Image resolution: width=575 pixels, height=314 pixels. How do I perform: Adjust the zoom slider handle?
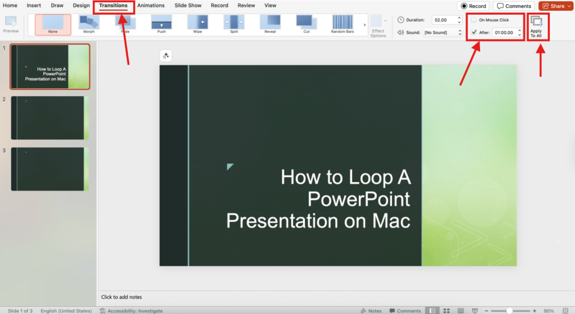509,311
